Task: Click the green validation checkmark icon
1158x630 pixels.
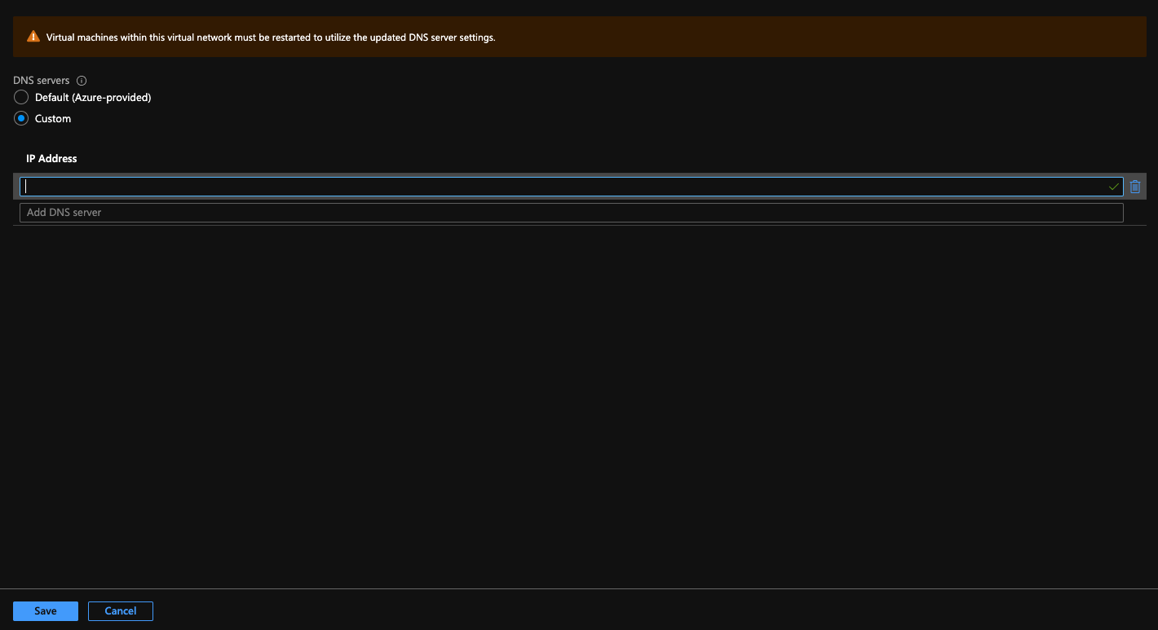Action: (1113, 187)
